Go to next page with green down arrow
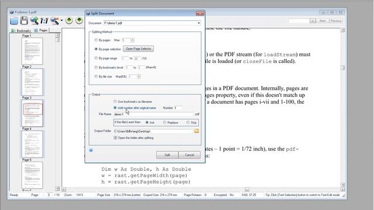 pyautogui.click(x=79, y=20)
